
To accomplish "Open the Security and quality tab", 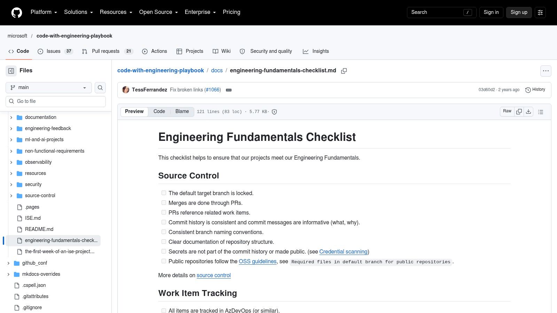I will (266, 51).
